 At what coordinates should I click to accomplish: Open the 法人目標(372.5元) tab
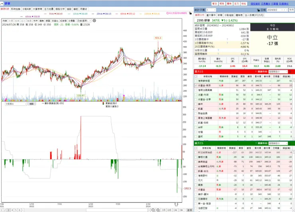(x=254, y=15)
